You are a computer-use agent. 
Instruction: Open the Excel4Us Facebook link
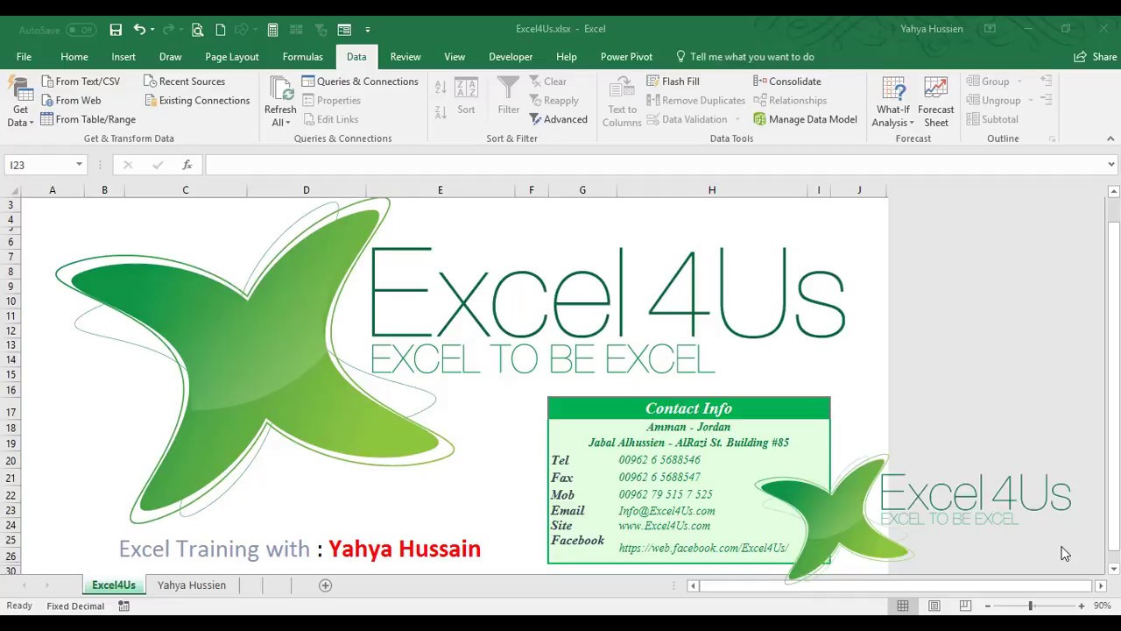(x=703, y=549)
